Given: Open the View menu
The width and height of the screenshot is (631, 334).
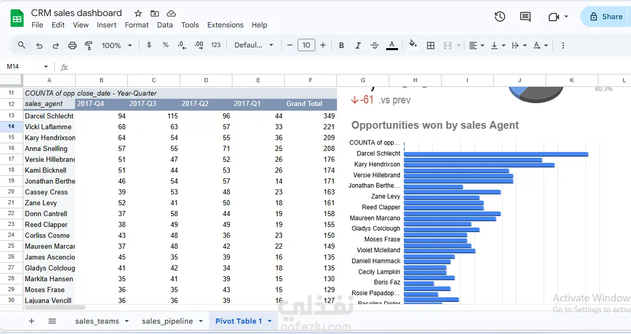Looking at the screenshot, I should [81, 25].
